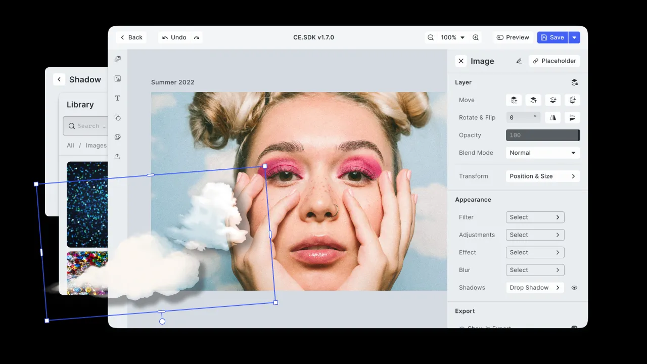
Task: Click the Back button
Action: pos(131,37)
